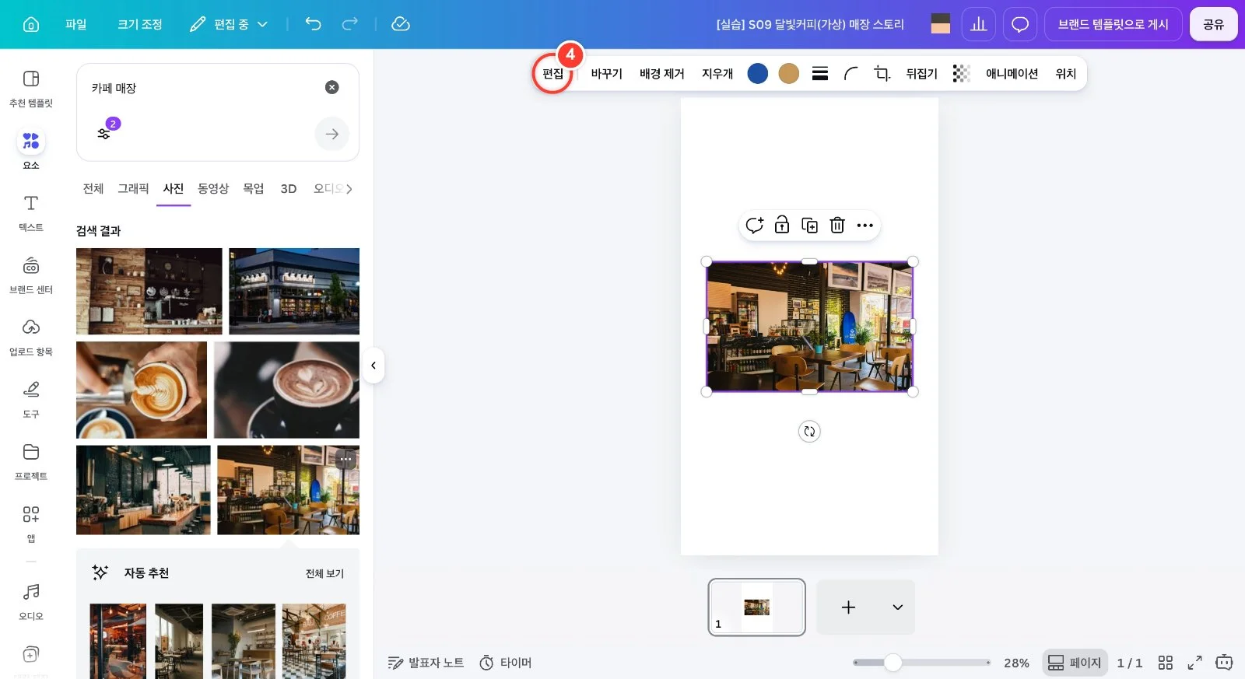Viewport: 1245px width, 679px height.
Task: Open the 오디오 audio panel
Action: click(x=31, y=600)
